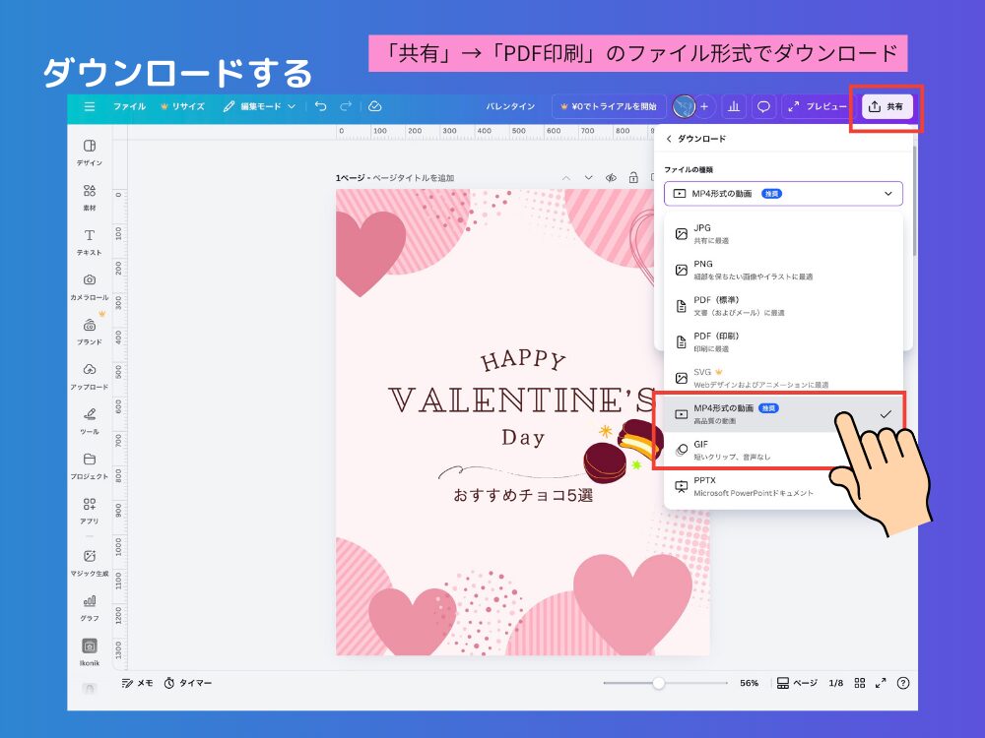Toggle page visibility with the eye icon
The height and width of the screenshot is (738, 985).
click(x=611, y=178)
